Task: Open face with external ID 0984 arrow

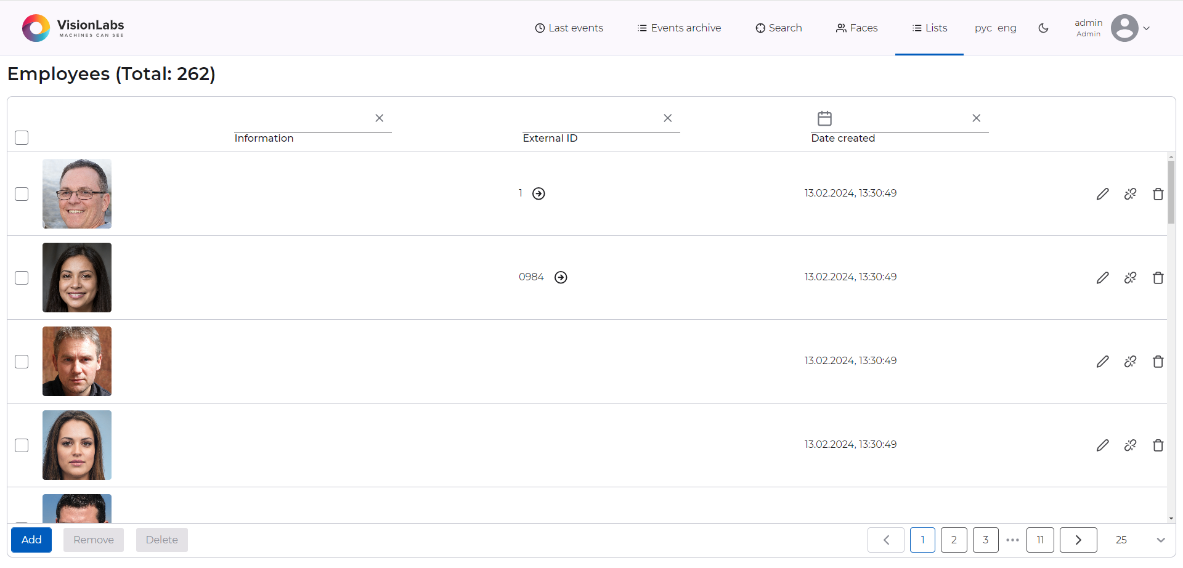Action: click(561, 277)
